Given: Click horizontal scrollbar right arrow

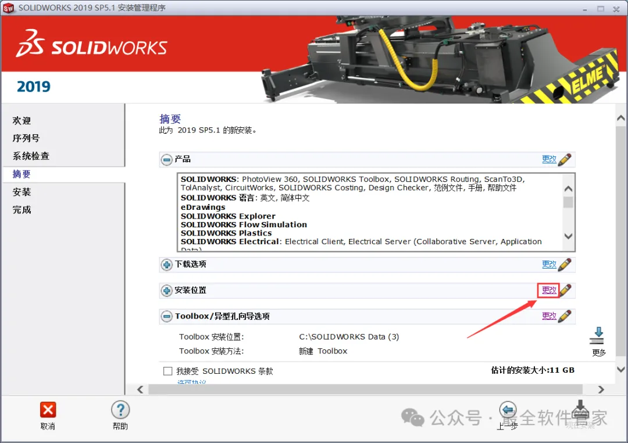Looking at the screenshot, I should [x=601, y=390].
